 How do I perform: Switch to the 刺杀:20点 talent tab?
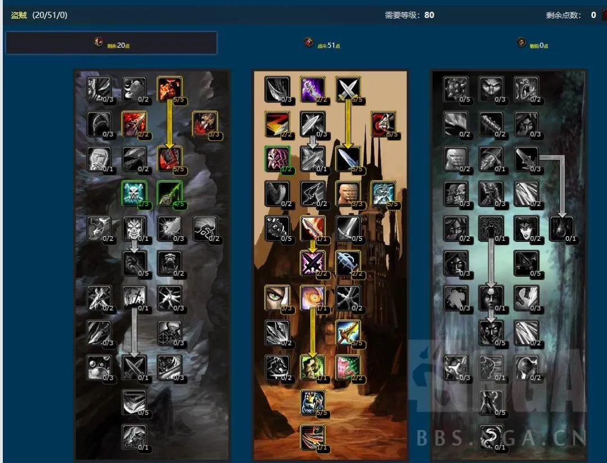(111, 43)
